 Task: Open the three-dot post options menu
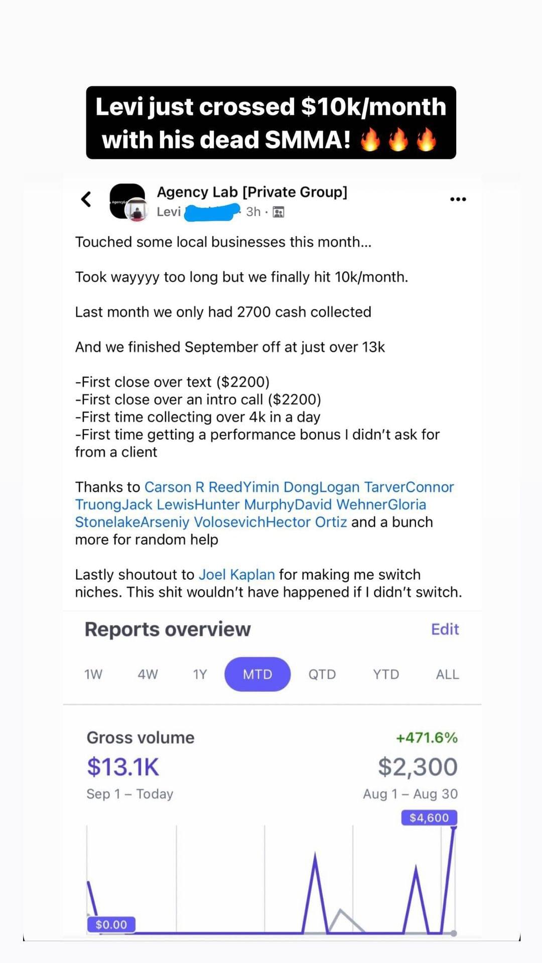tap(458, 199)
